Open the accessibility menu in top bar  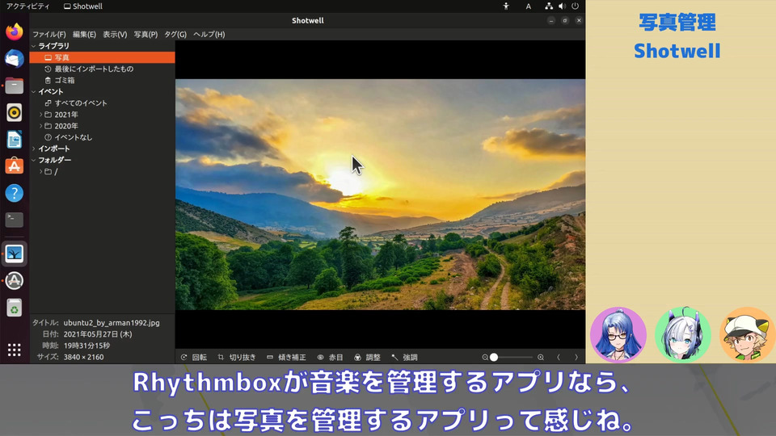pos(506,6)
